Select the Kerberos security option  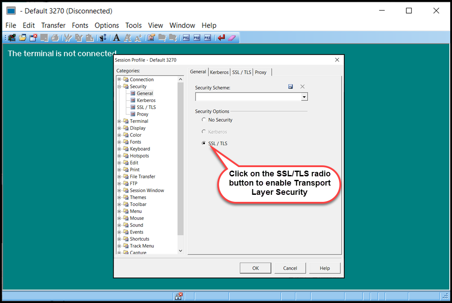click(x=204, y=131)
